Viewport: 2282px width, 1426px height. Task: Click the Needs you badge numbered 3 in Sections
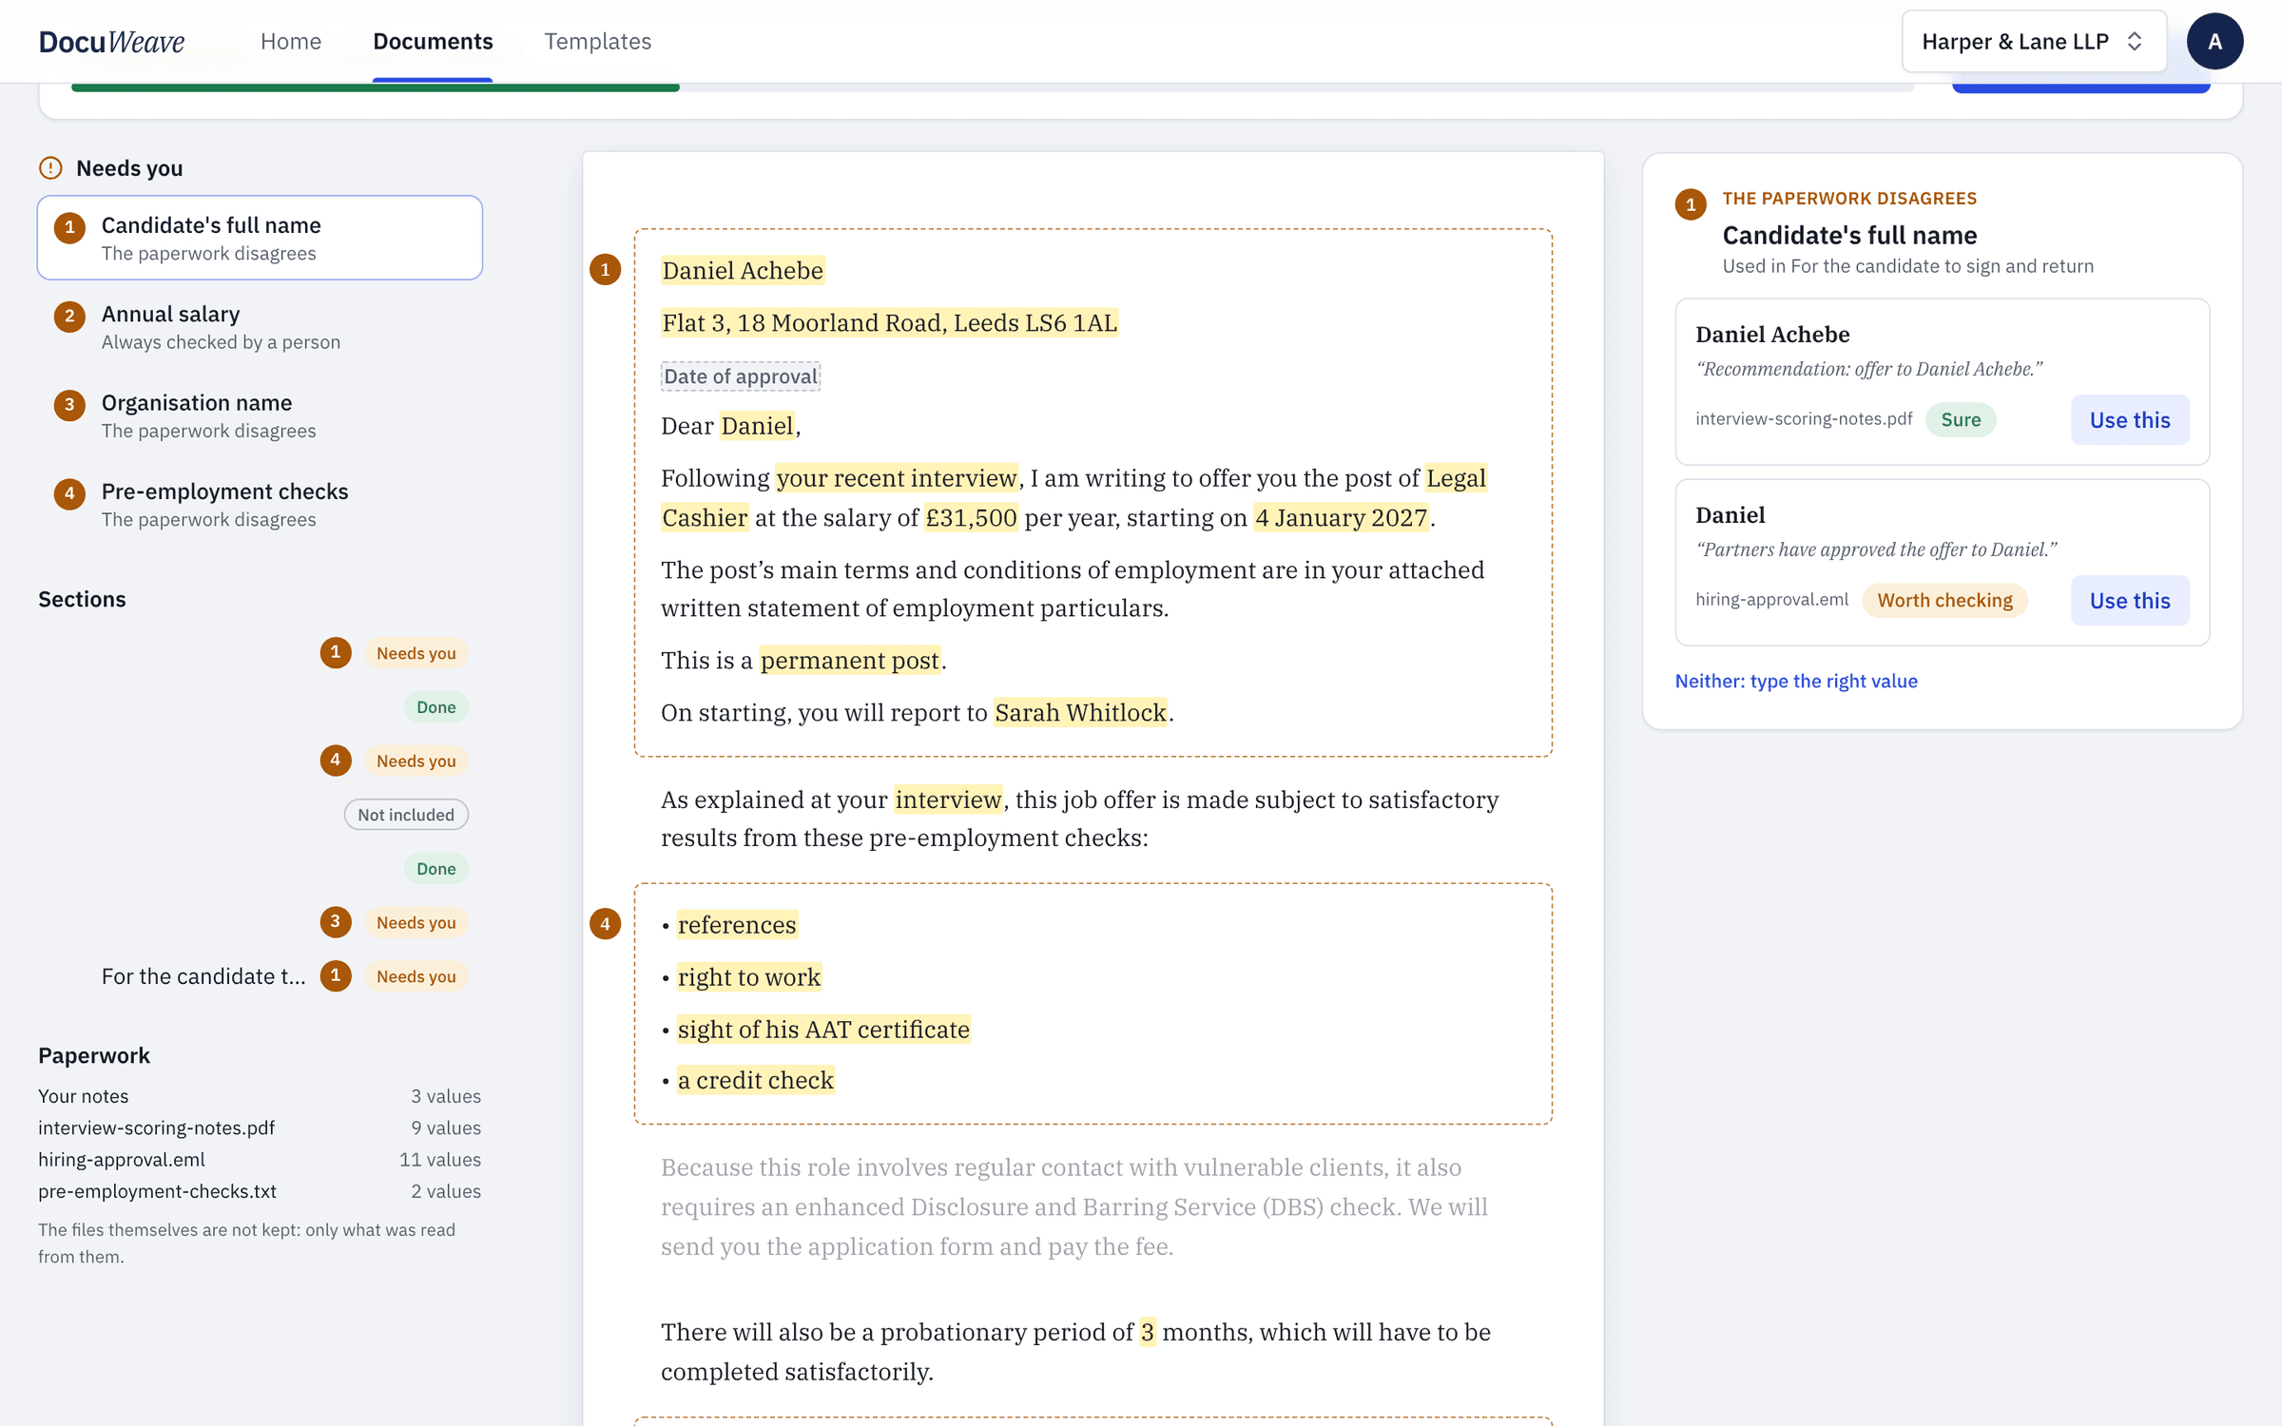pyautogui.click(x=416, y=922)
